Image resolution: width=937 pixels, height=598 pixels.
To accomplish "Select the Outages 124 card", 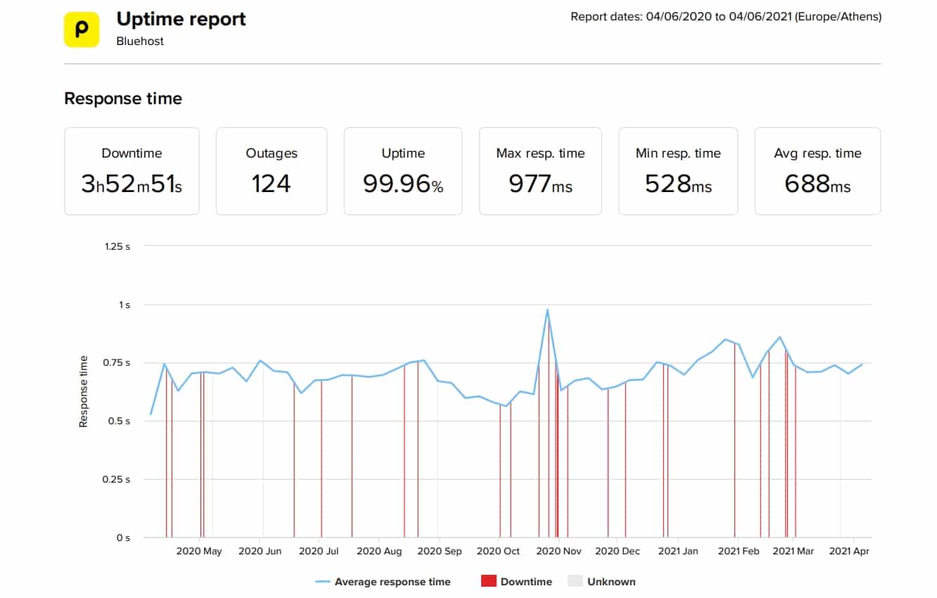I will [x=272, y=171].
